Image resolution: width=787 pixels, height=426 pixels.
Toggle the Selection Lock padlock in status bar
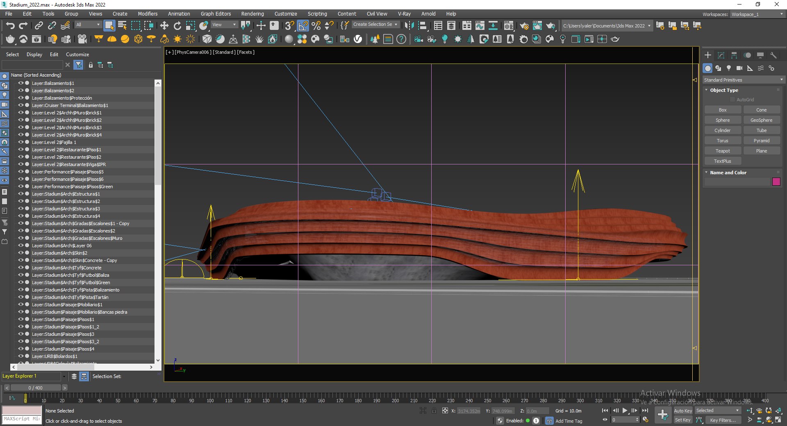(434, 410)
